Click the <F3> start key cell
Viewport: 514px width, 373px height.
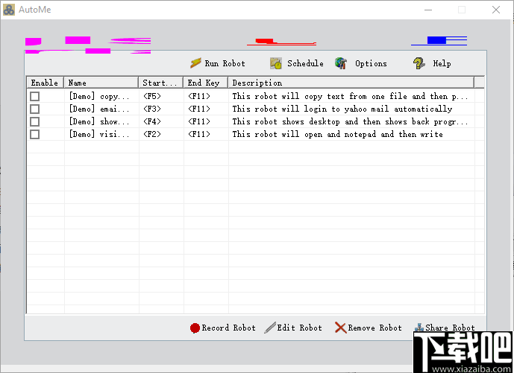152,109
